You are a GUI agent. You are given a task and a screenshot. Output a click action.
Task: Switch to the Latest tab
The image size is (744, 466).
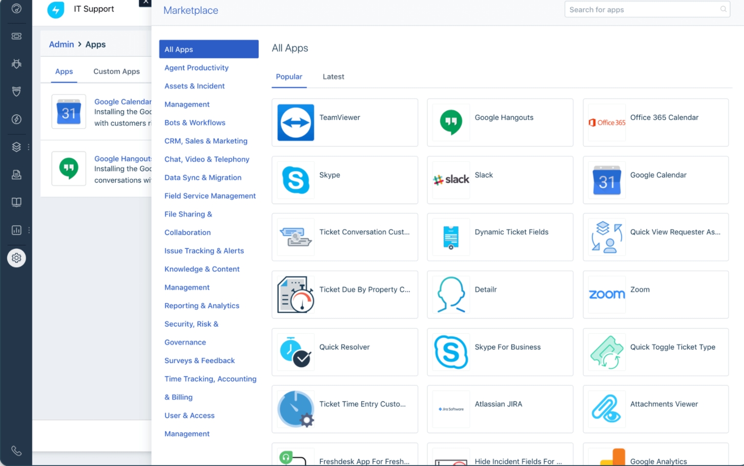coord(334,77)
